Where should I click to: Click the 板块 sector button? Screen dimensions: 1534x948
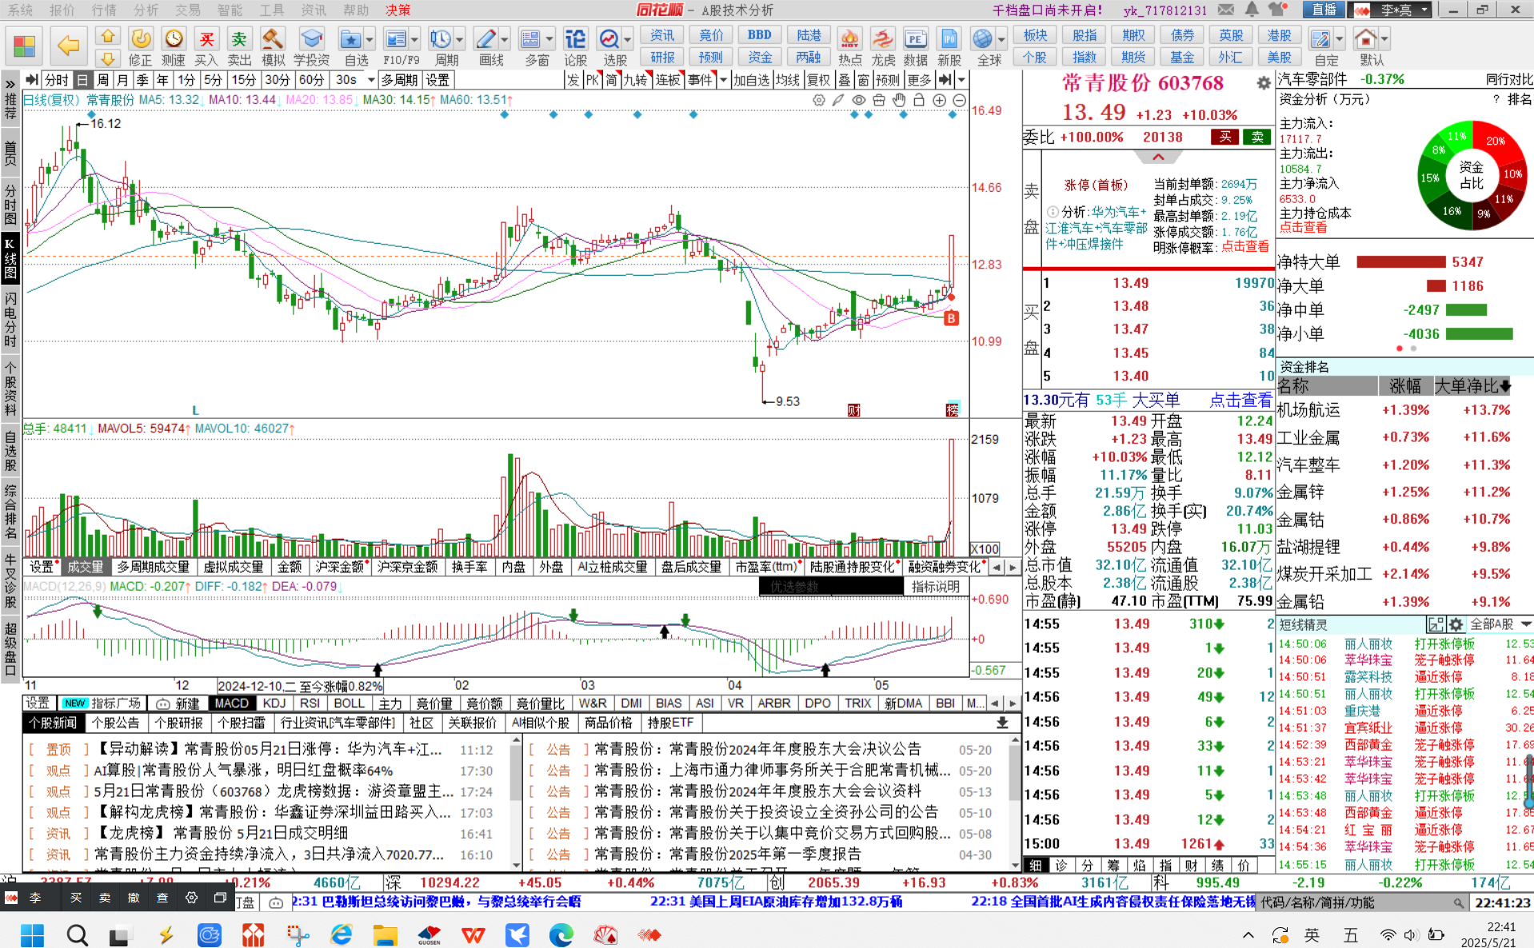1035,35
